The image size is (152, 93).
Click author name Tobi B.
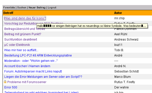pyautogui.click(x=119, y=50)
